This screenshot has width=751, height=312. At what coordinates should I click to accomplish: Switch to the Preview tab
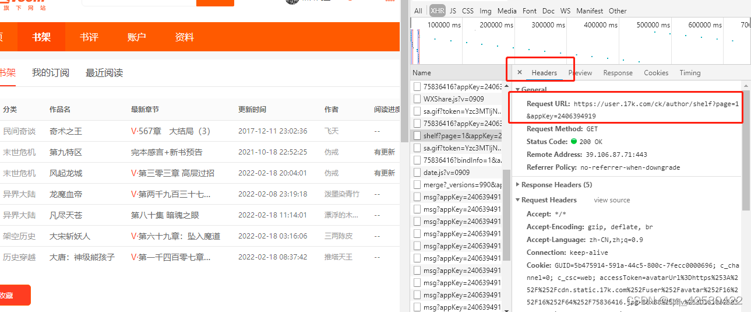point(580,73)
